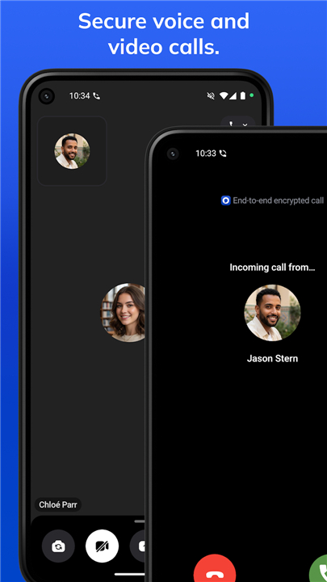This screenshot has height=582, width=327.
Task: Tap the partially hidden third call control button
Action: tap(137, 546)
